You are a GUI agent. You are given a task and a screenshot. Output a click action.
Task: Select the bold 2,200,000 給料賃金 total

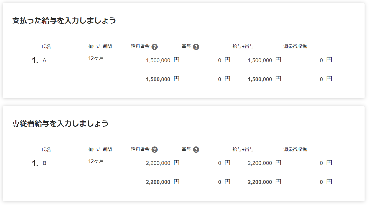point(158,182)
